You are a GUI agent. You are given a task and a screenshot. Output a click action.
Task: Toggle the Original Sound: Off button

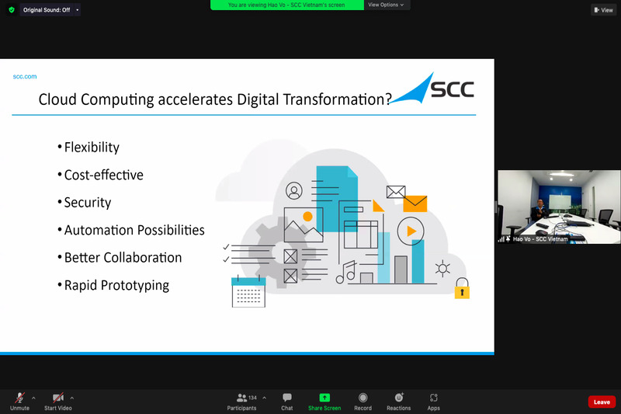coord(47,9)
